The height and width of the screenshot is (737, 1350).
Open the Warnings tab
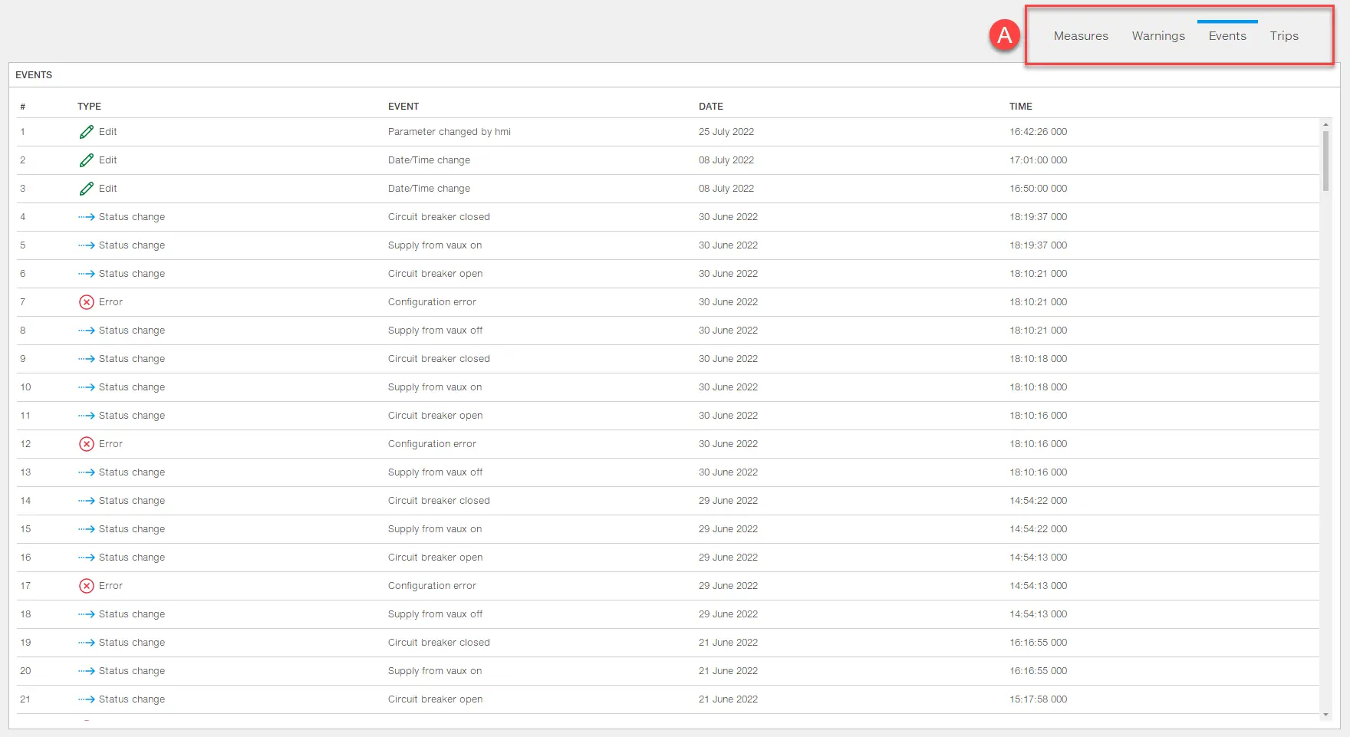pos(1158,36)
